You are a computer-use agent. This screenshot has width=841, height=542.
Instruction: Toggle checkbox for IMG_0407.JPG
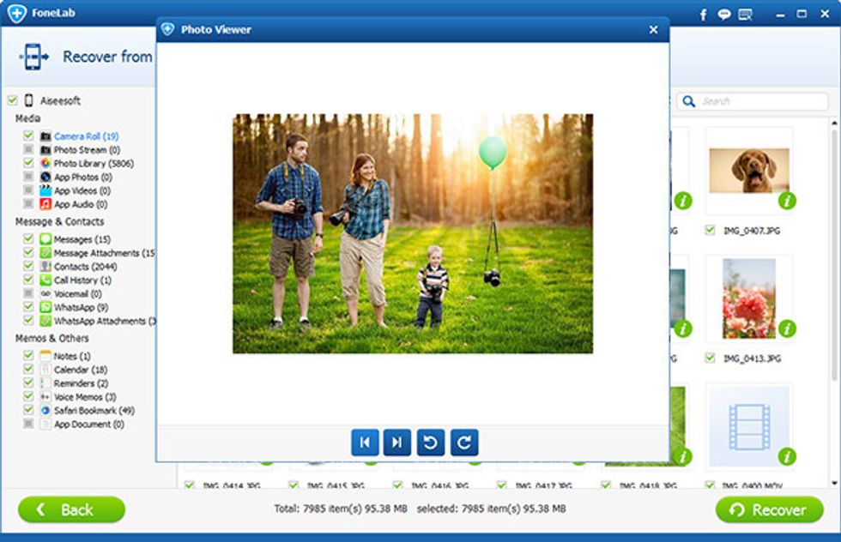710,230
